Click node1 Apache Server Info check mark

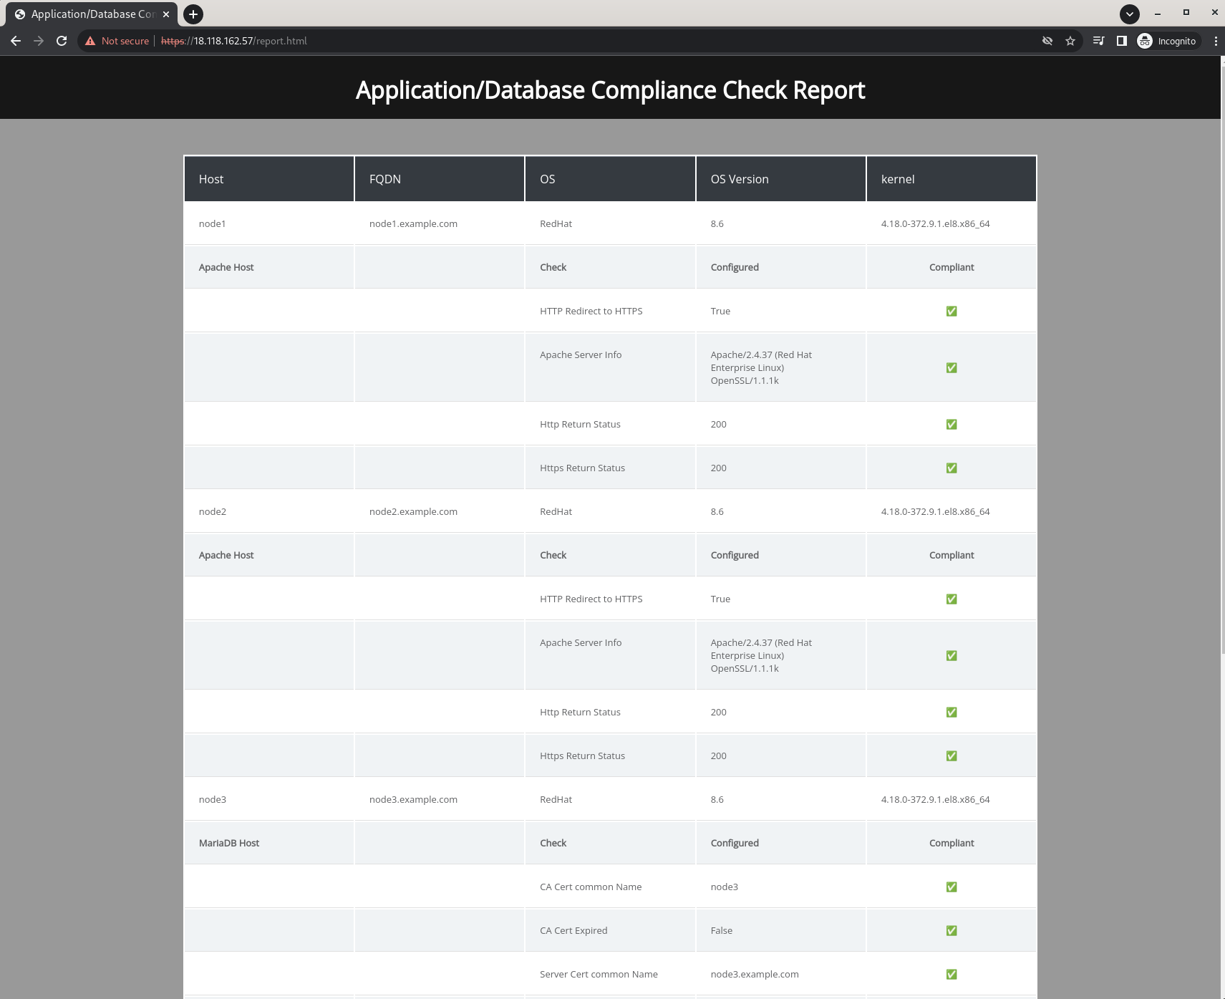click(x=952, y=367)
